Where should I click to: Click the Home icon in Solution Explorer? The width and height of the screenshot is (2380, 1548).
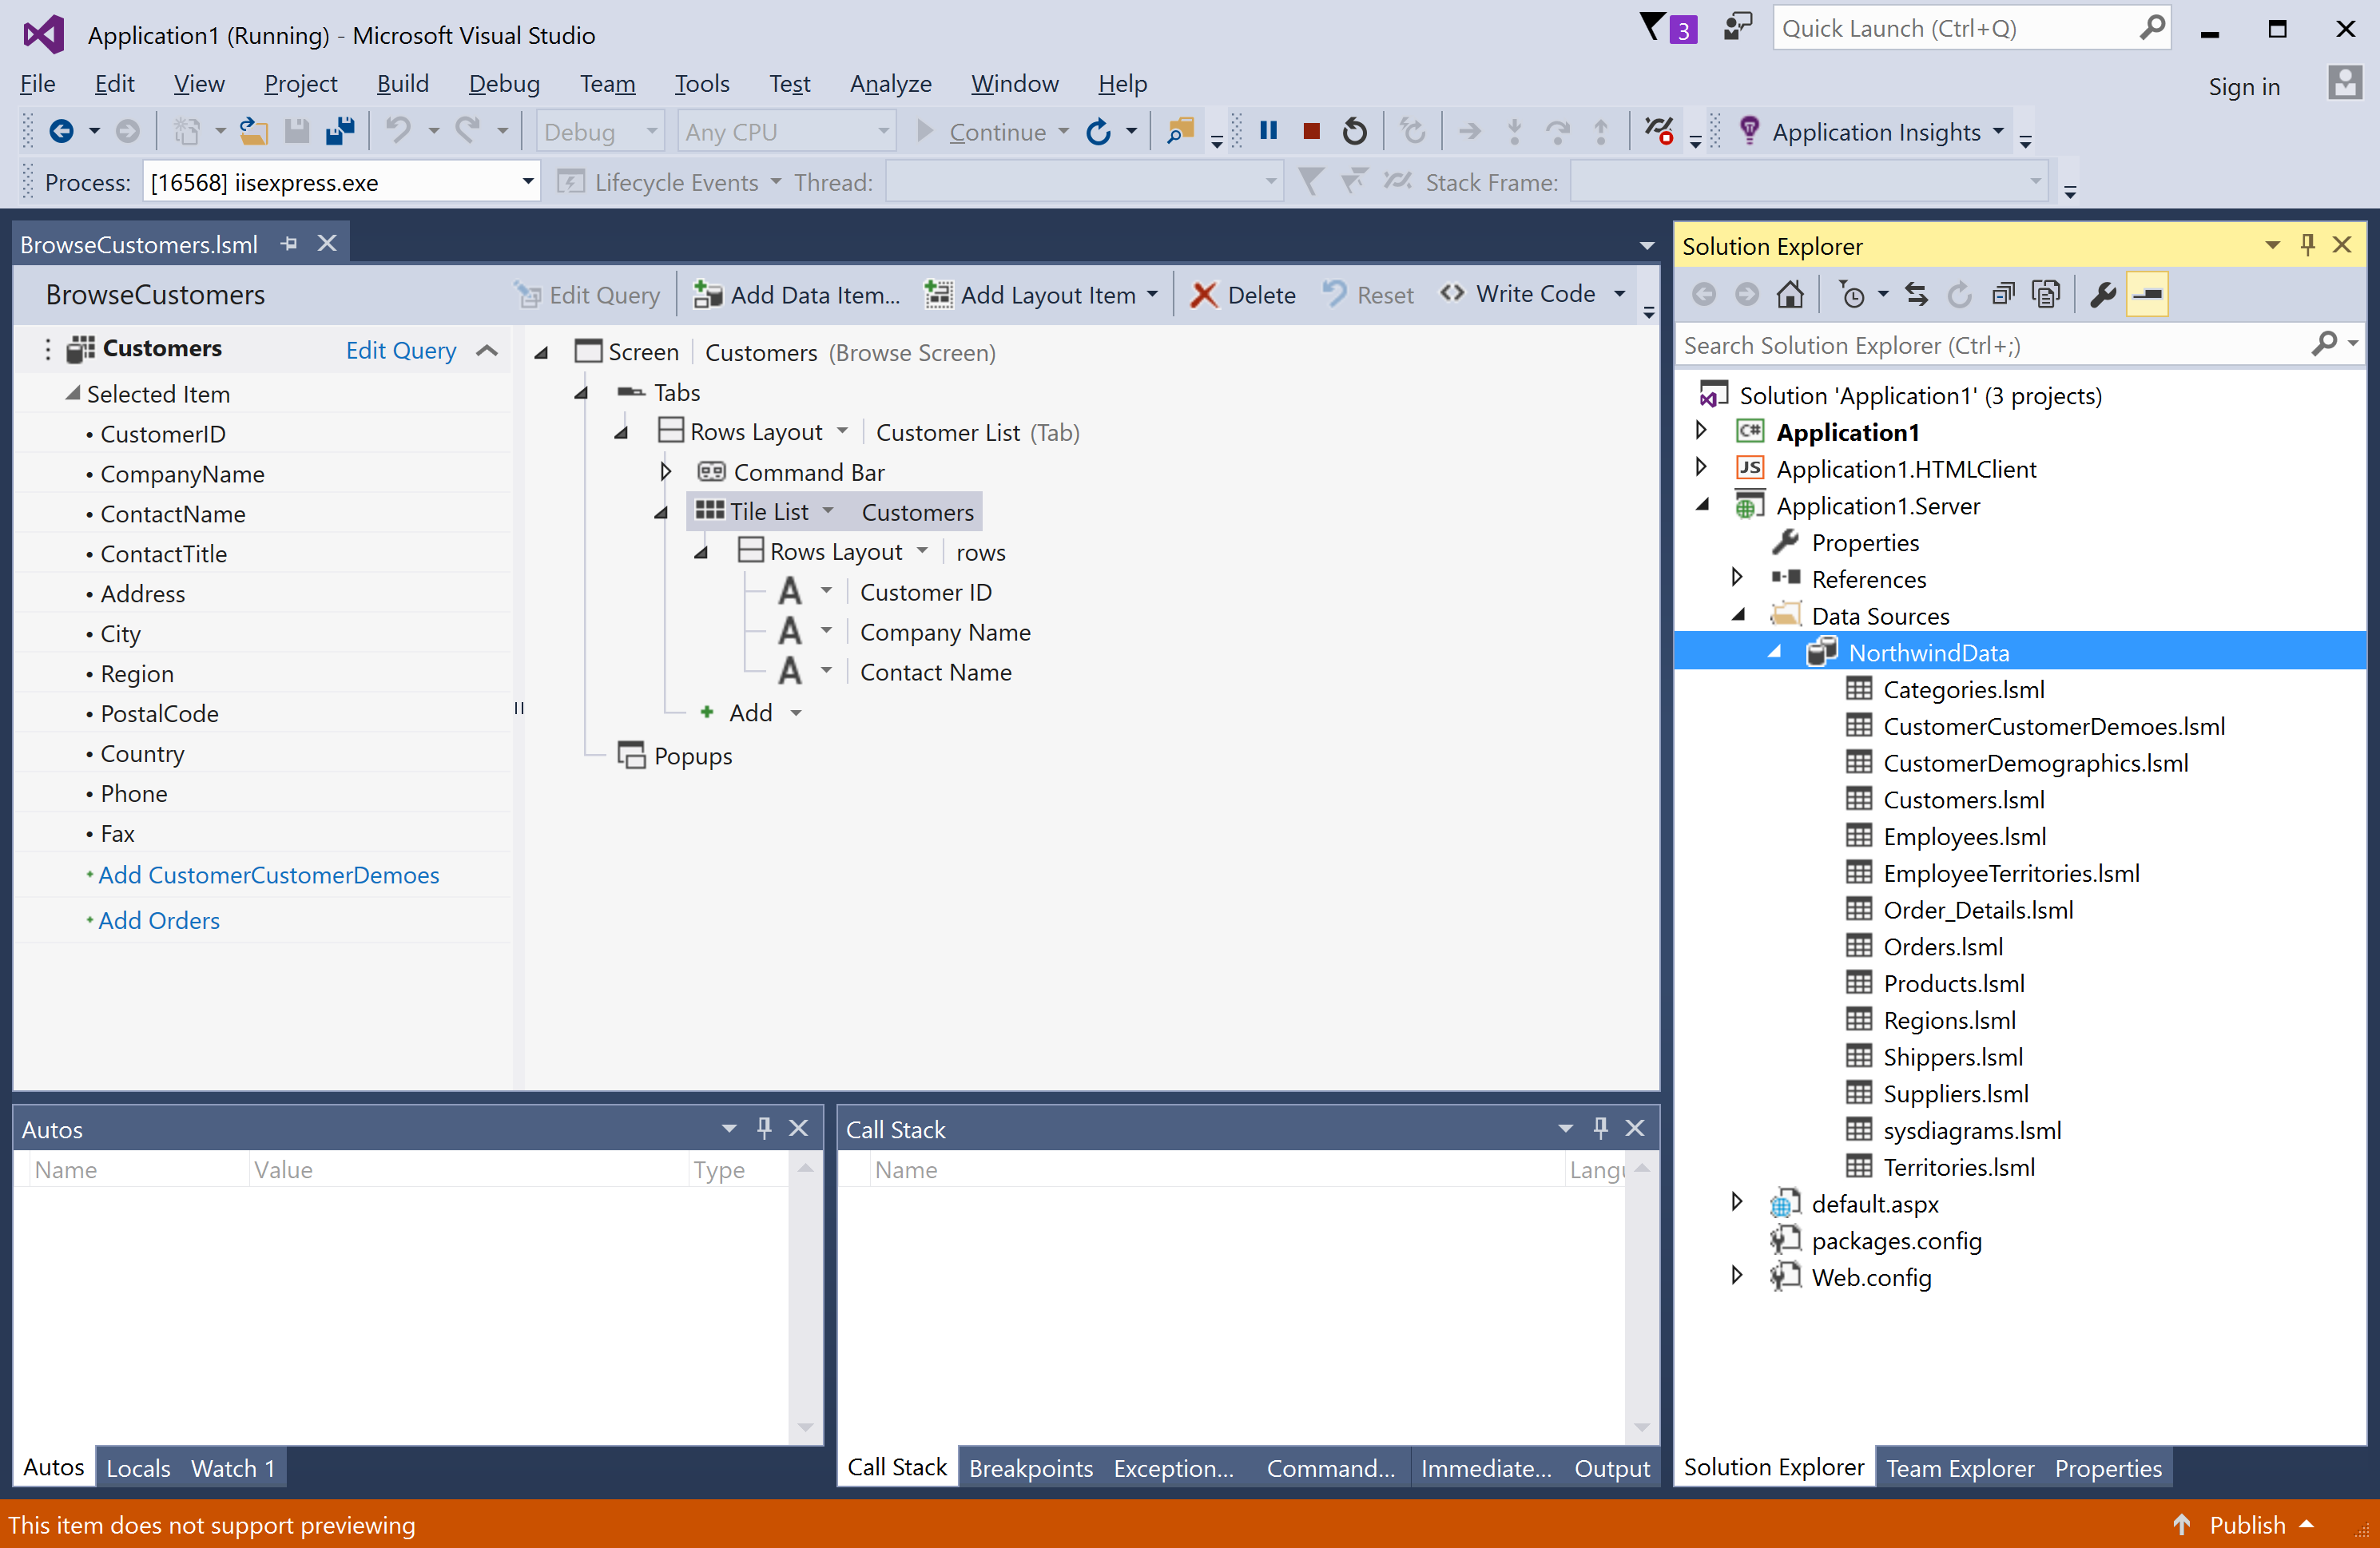[1789, 294]
